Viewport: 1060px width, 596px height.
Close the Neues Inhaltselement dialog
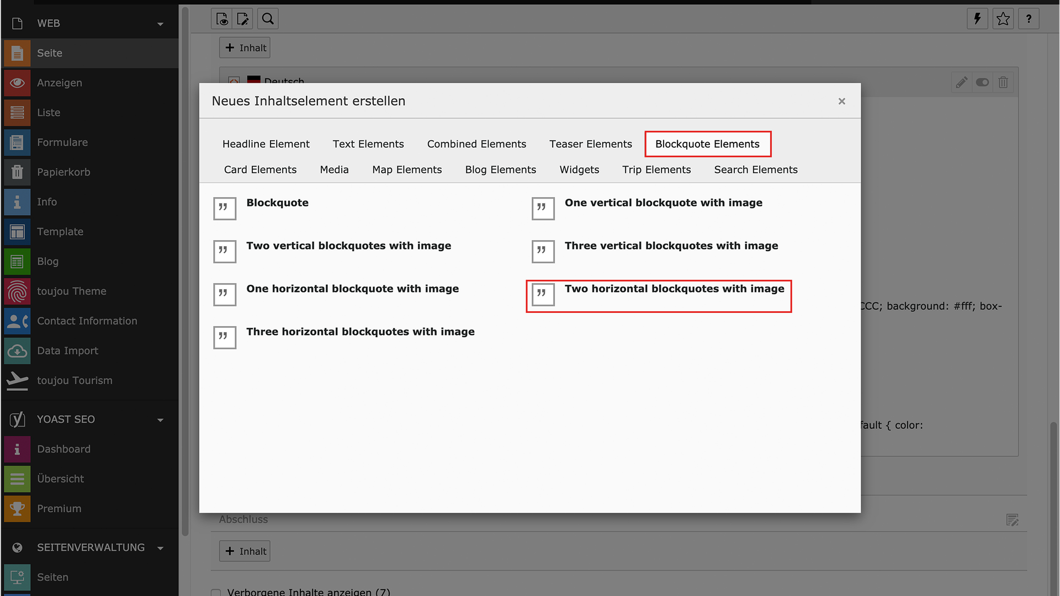[x=841, y=101]
